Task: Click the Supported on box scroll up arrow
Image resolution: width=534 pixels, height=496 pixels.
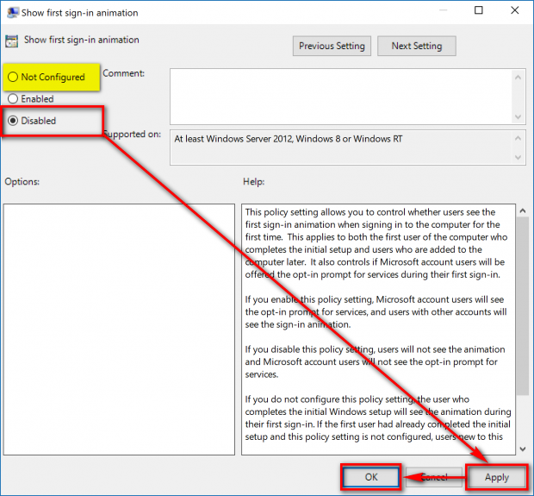Action: pyautogui.click(x=518, y=135)
